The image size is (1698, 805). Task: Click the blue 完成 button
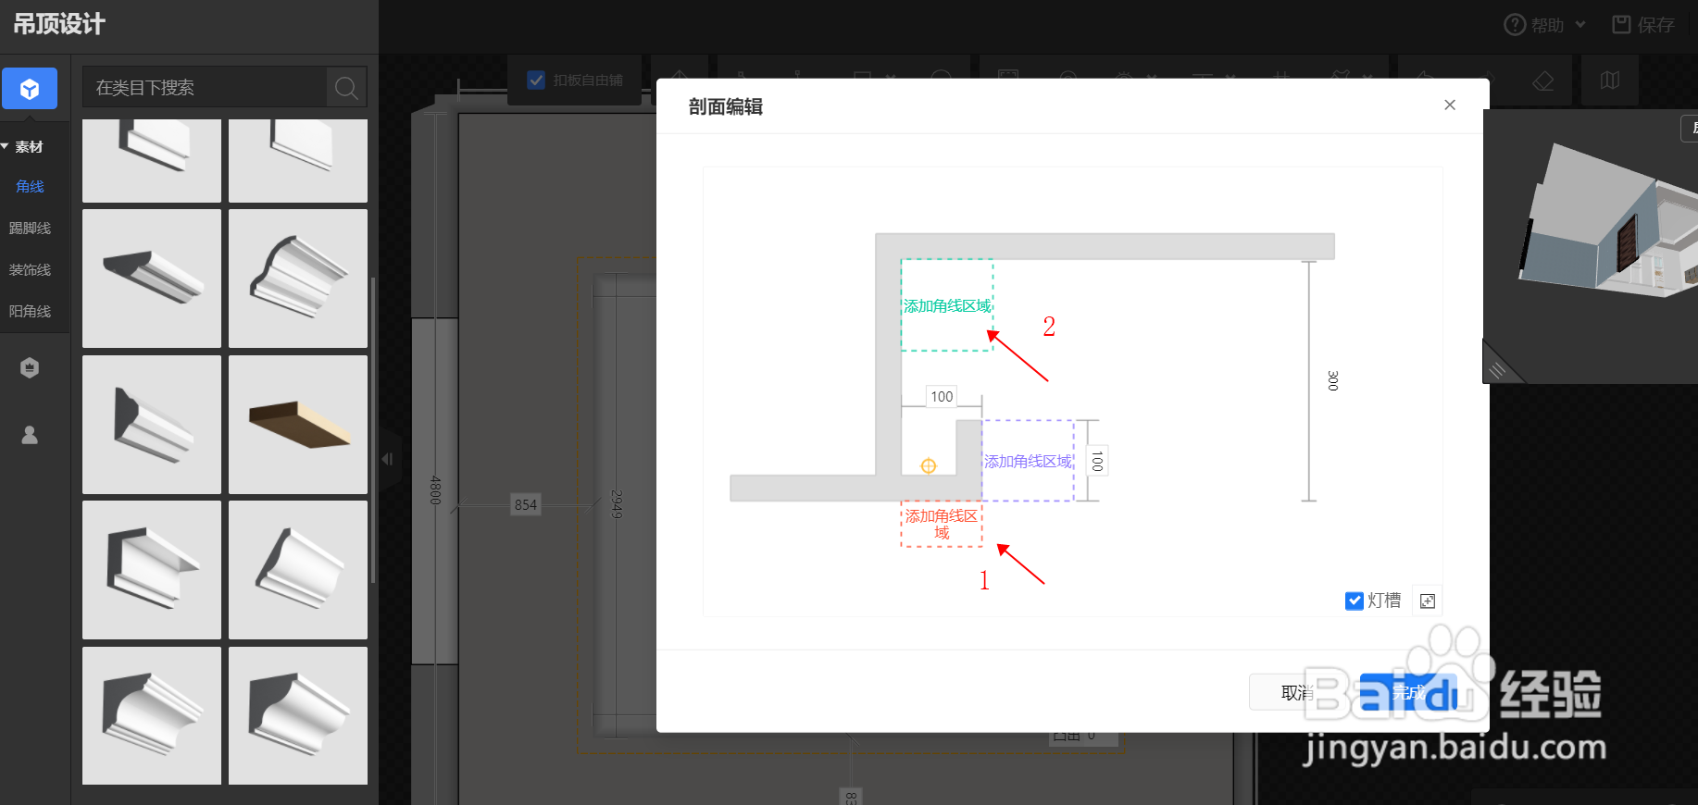click(1409, 692)
